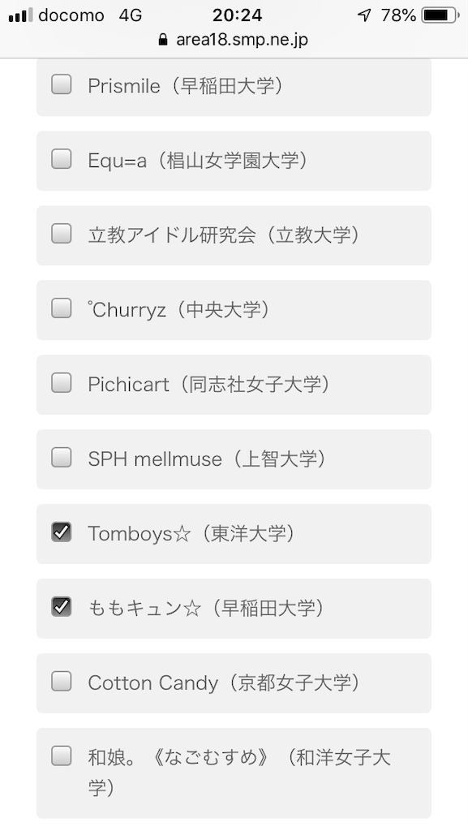Uncheck the ももキュン☆ (早稲田大学) checkbox

[62, 607]
